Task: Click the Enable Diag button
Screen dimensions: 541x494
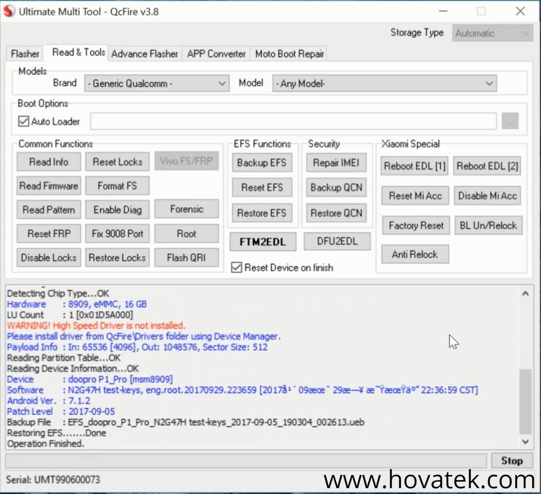Action: tap(117, 210)
